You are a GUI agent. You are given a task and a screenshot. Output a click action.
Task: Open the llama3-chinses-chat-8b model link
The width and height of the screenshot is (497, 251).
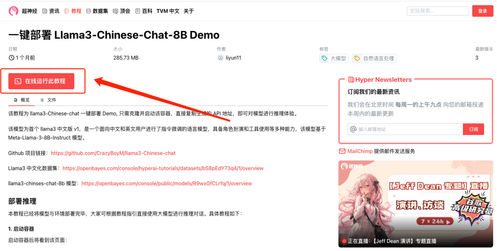pos(167,183)
